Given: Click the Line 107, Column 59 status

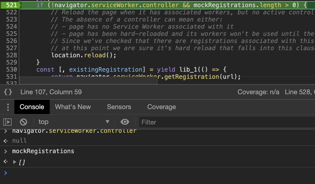Looking at the screenshot, I should point(51,92).
